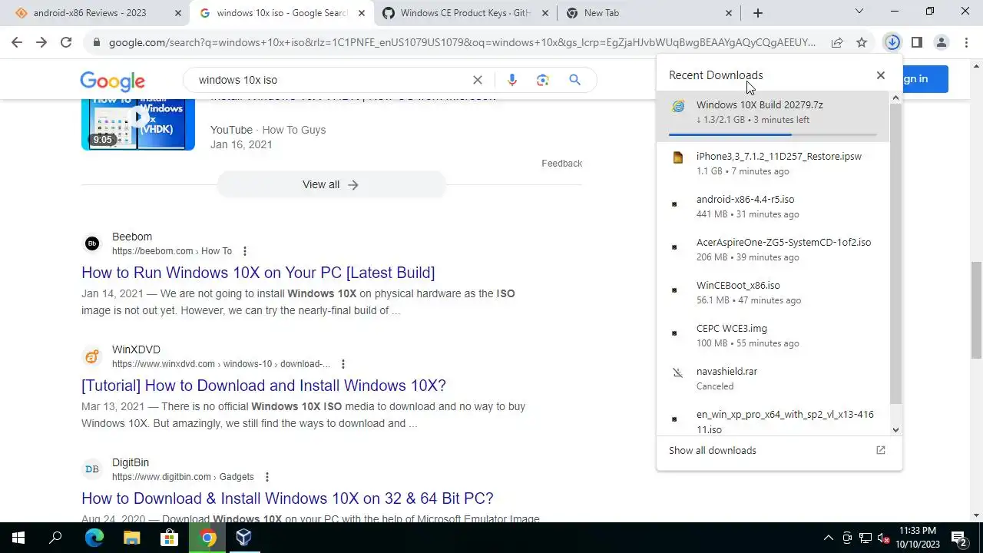Click the Google search input field
The height and width of the screenshot is (553, 983).
click(330, 80)
